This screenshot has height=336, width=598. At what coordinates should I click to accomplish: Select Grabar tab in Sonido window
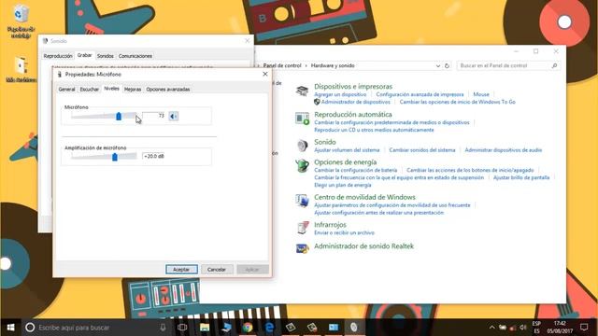[85, 55]
